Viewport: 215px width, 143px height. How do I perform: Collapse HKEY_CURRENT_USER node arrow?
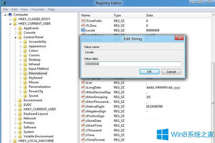[10, 24]
